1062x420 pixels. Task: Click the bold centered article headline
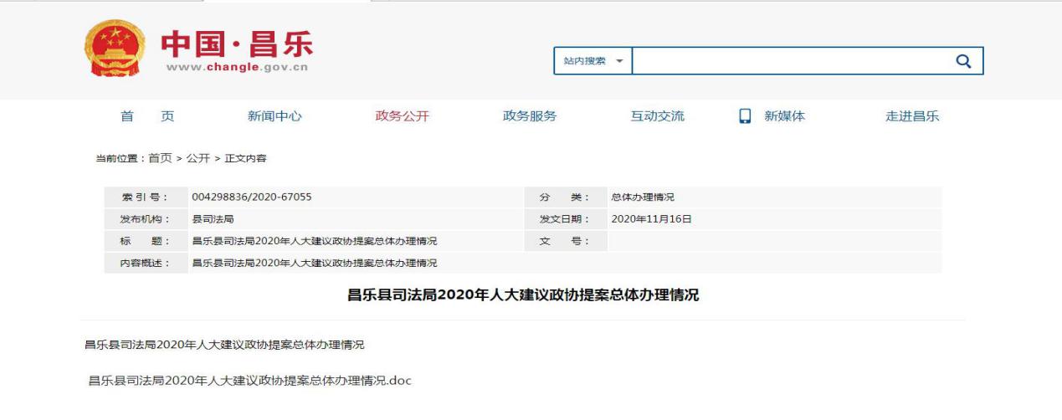click(523, 295)
